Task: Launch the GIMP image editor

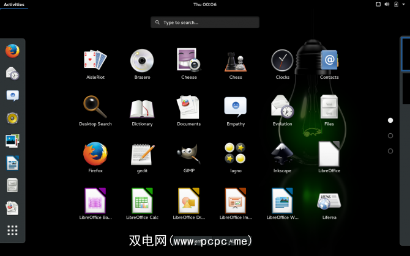Action: coord(189,158)
